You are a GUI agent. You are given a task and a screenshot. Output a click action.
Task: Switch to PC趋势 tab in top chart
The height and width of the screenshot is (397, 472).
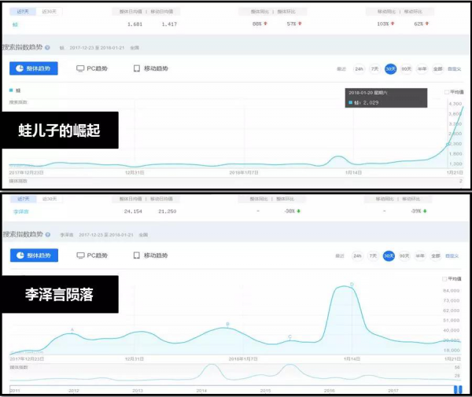(x=91, y=68)
